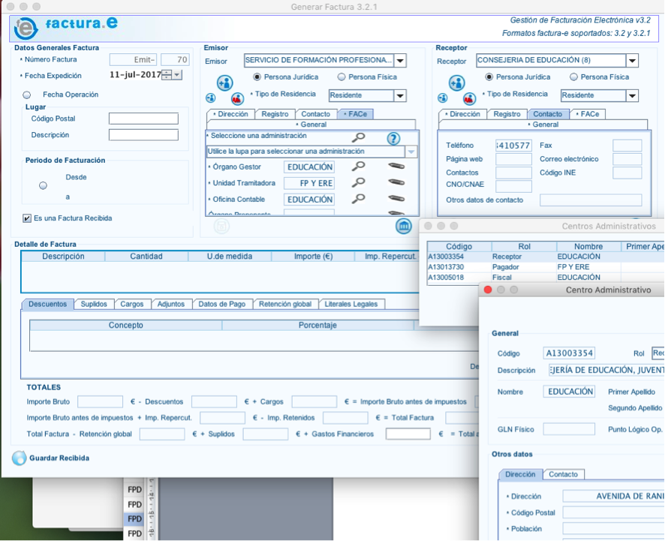
Task: Switch to the Suplidos tab
Action: tap(94, 304)
